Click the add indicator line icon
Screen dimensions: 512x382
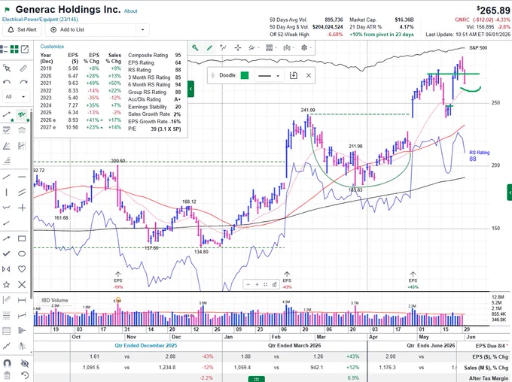point(224,48)
